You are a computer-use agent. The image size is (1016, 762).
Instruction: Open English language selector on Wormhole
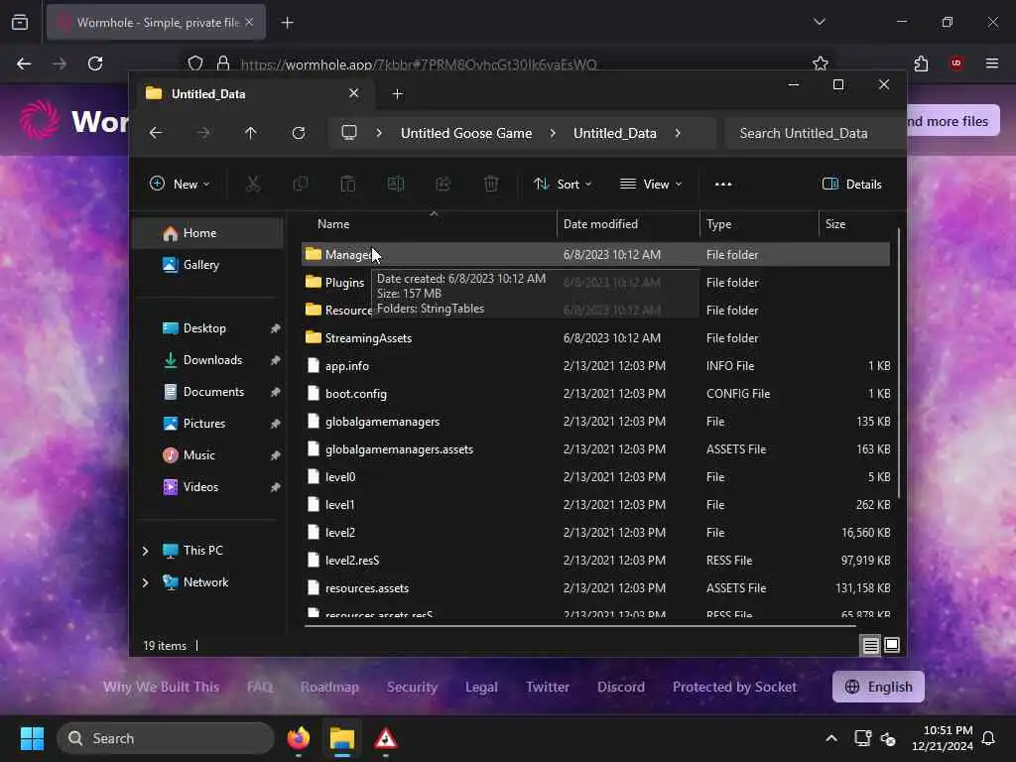[878, 687]
